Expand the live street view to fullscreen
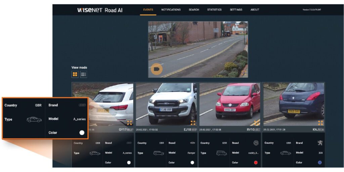The image size is (344, 172). click(244, 73)
